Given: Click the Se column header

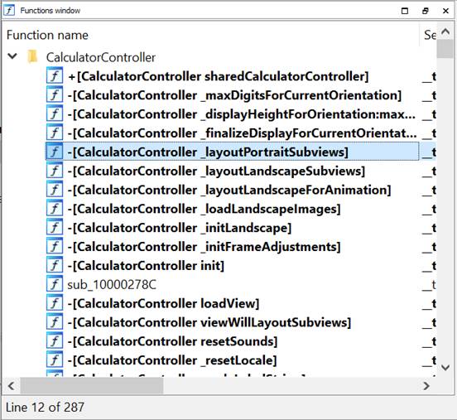Looking at the screenshot, I should tap(429, 35).
